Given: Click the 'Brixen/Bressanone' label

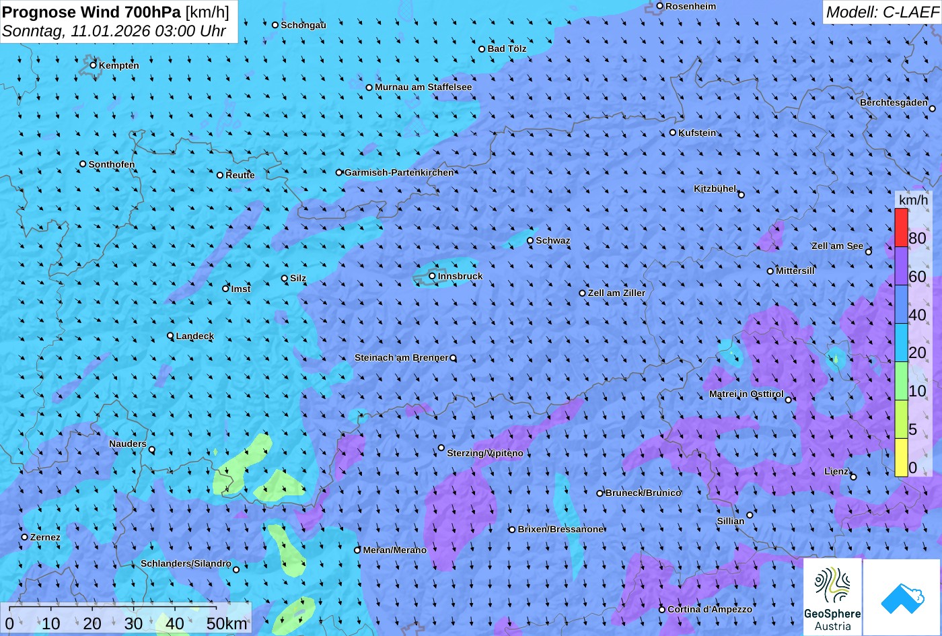Looking at the screenshot, I should (560, 529).
